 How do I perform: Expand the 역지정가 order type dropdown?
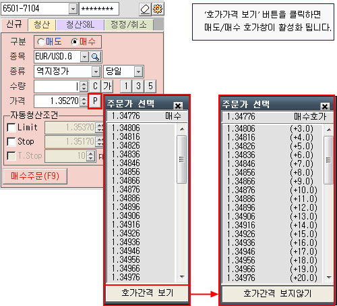pos(96,72)
